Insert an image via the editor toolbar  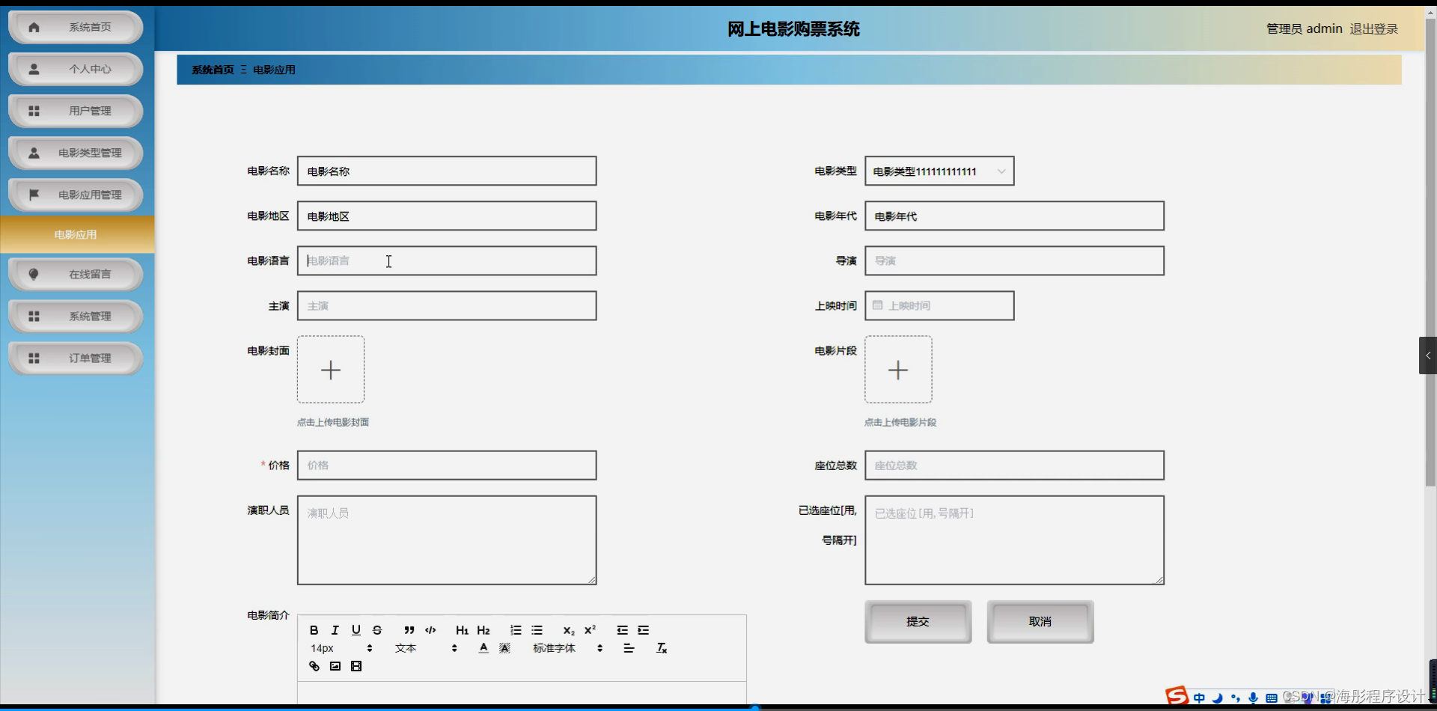pyautogui.click(x=335, y=666)
